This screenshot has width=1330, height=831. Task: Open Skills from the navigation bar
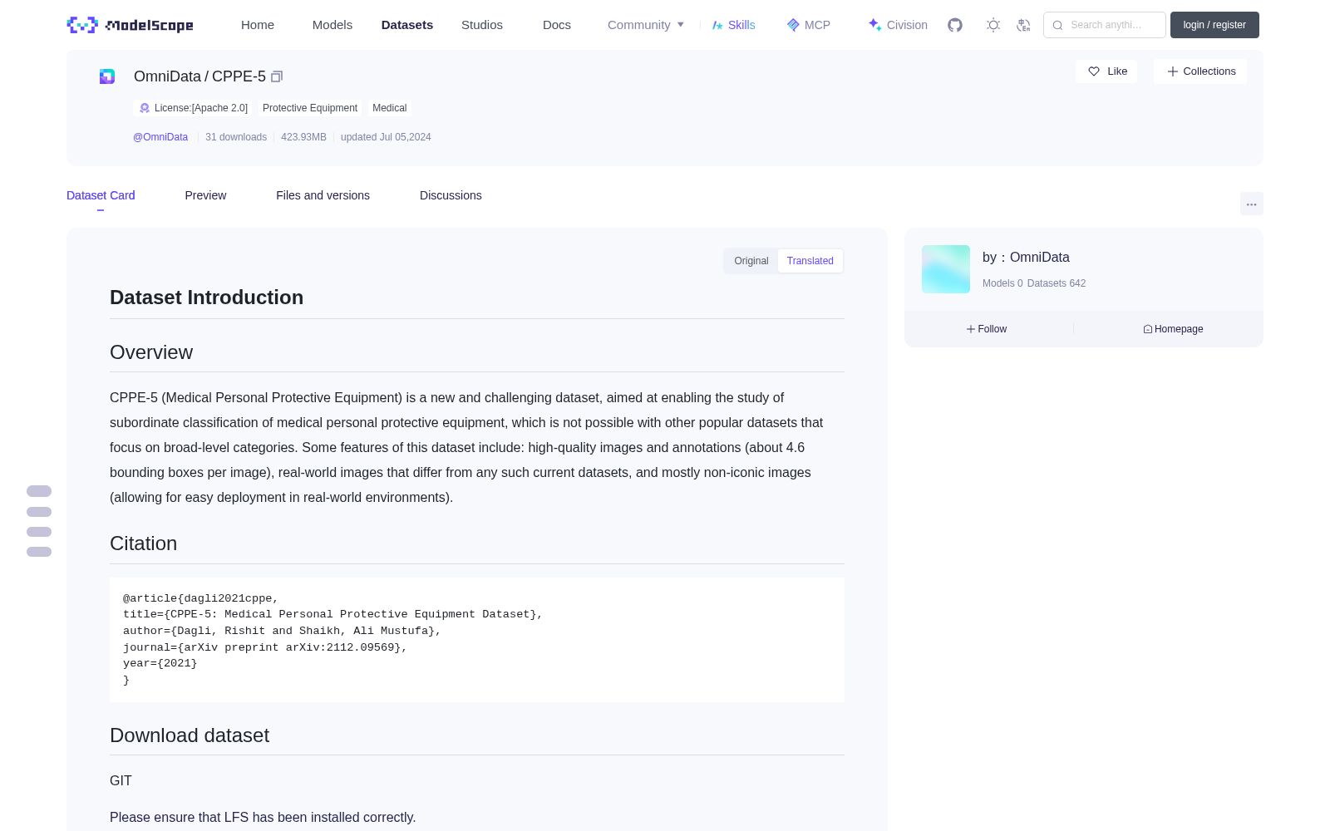[734, 25]
